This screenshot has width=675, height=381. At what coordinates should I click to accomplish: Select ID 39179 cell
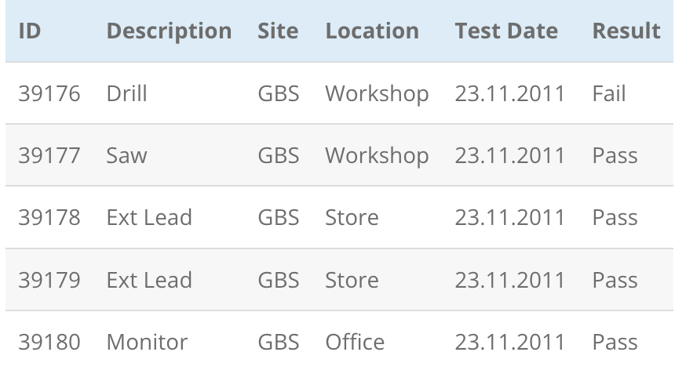[49, 280]
